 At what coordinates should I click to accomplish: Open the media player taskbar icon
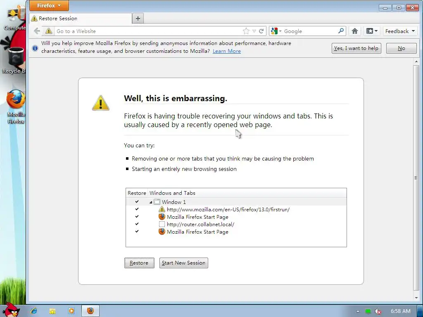(71, 311)
